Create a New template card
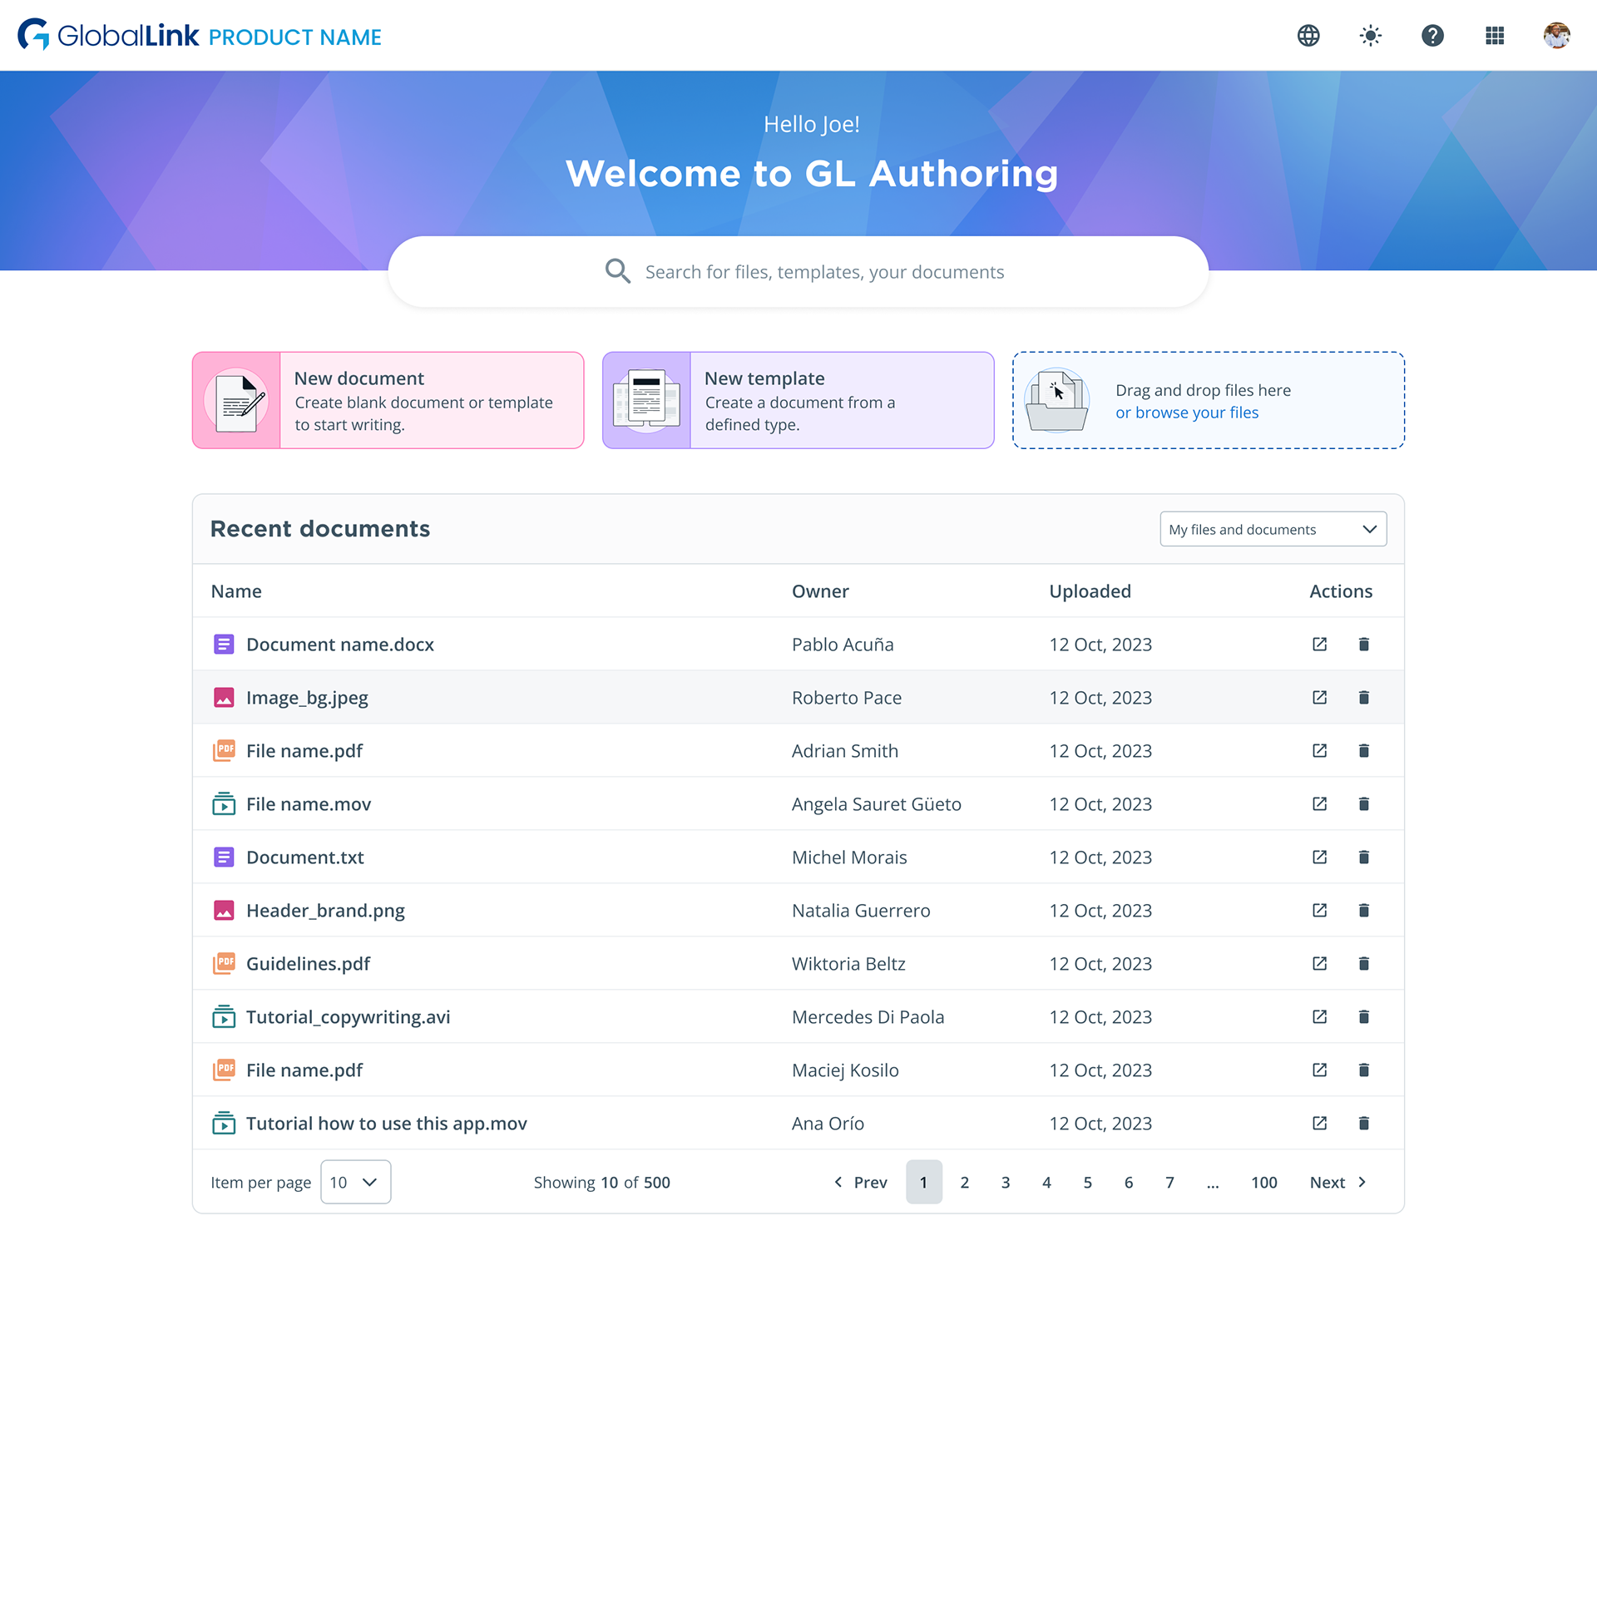 pos(798,400)
